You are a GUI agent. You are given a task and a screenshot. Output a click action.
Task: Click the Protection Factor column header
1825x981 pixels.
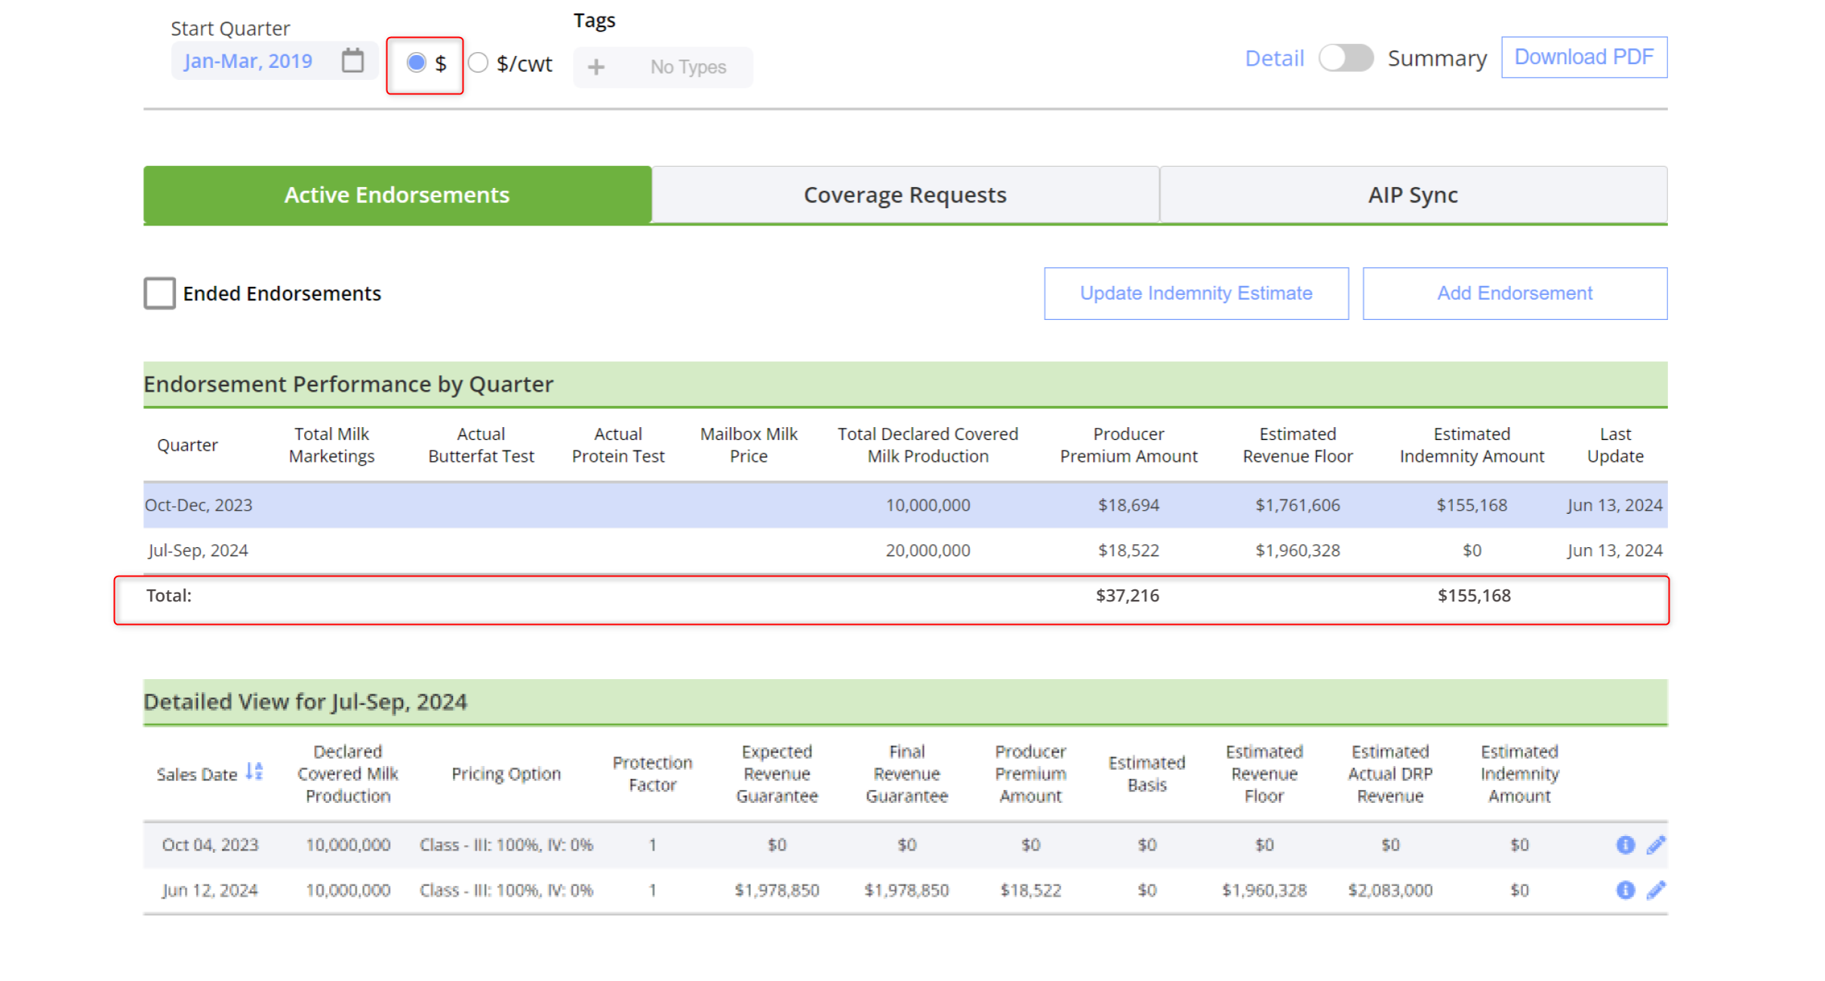pos(652,773)
